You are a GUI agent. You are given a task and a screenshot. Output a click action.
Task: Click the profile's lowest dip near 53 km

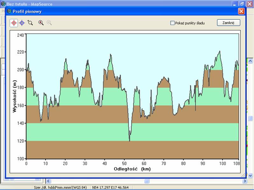[130, 141]
